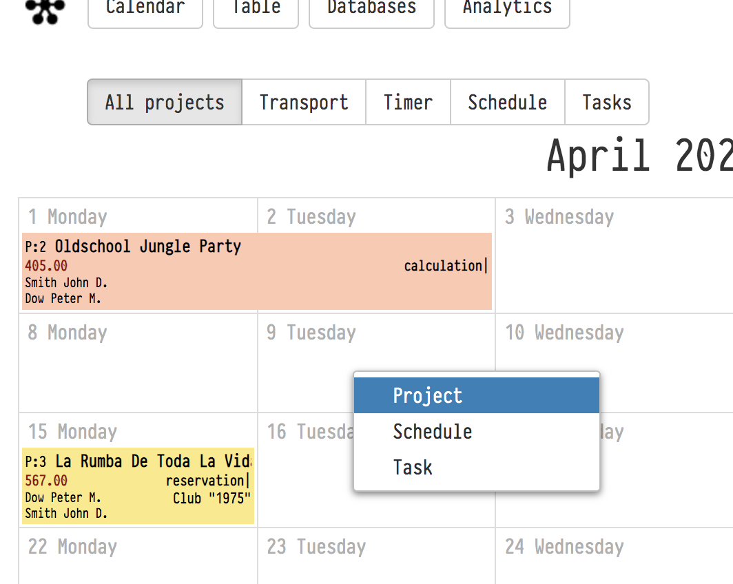Viewport: 733px width, 584px height.
Task: Select the All projects tab
Action: 165,103
